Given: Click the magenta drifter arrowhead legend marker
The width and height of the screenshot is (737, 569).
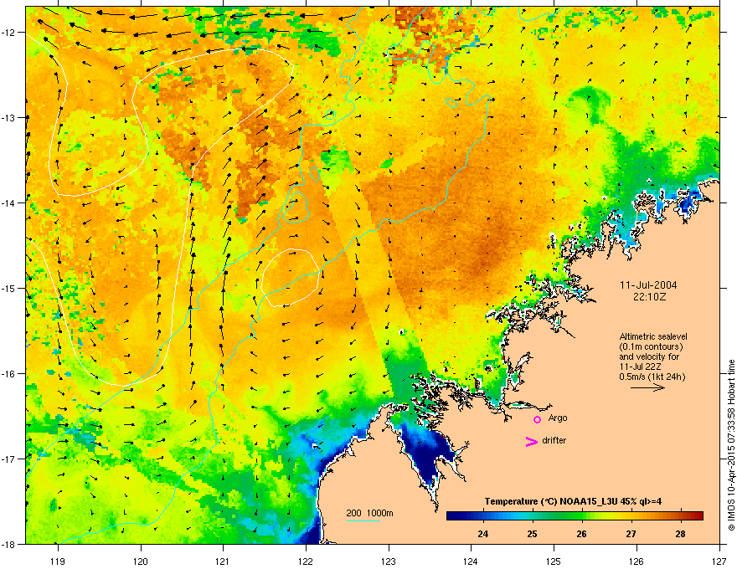Looking at the screenshot, I should coord(532,441).
